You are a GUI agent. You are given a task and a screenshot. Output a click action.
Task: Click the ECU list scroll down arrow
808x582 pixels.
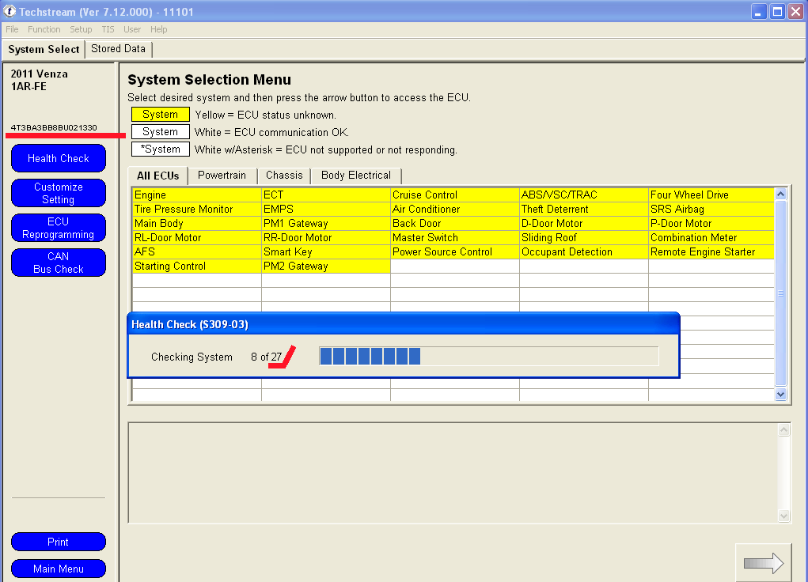click(x=780, y=395)
